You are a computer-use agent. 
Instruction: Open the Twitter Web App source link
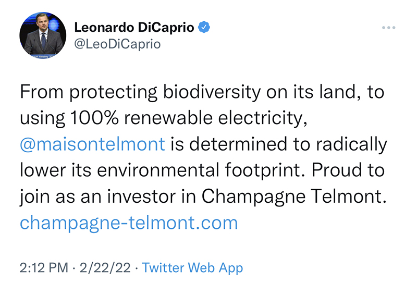192,268
